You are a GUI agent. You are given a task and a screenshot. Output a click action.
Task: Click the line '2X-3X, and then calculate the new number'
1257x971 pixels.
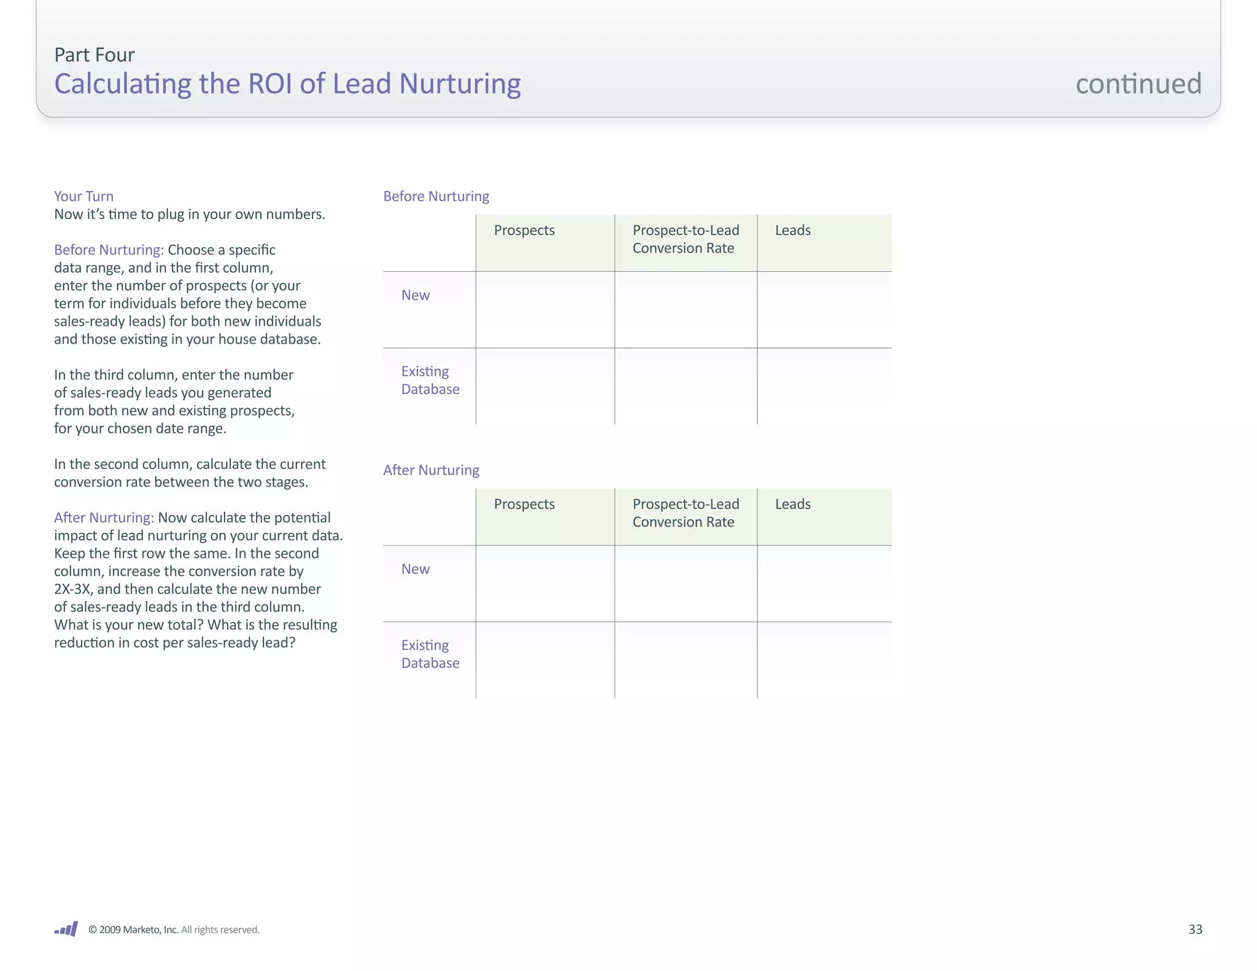(x=187, y=589)
